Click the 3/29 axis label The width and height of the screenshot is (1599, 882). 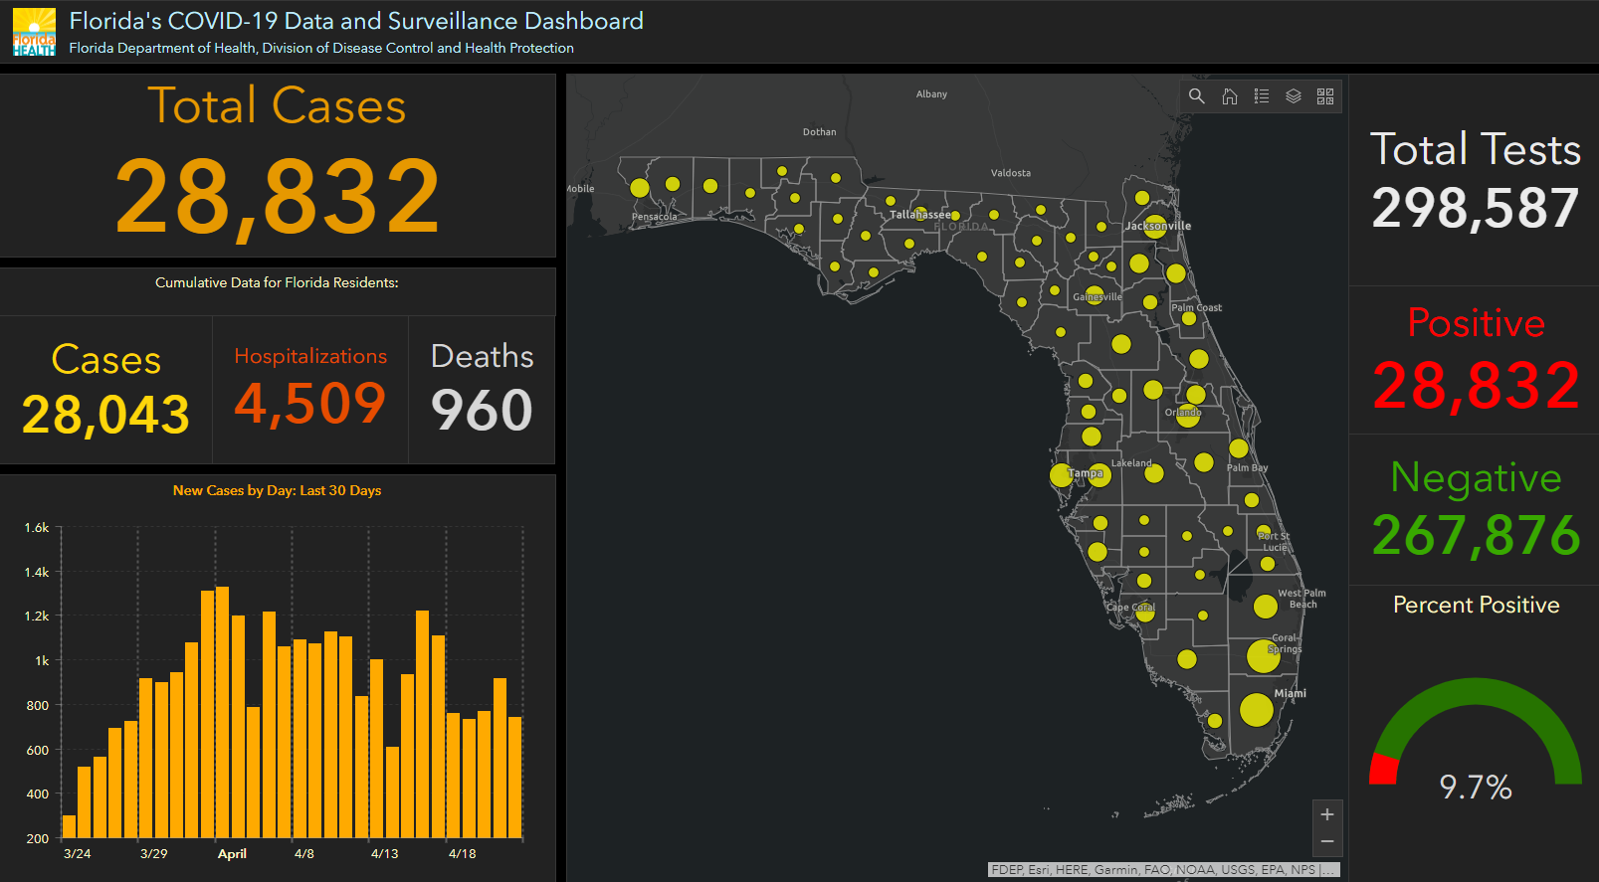[153, 853]
